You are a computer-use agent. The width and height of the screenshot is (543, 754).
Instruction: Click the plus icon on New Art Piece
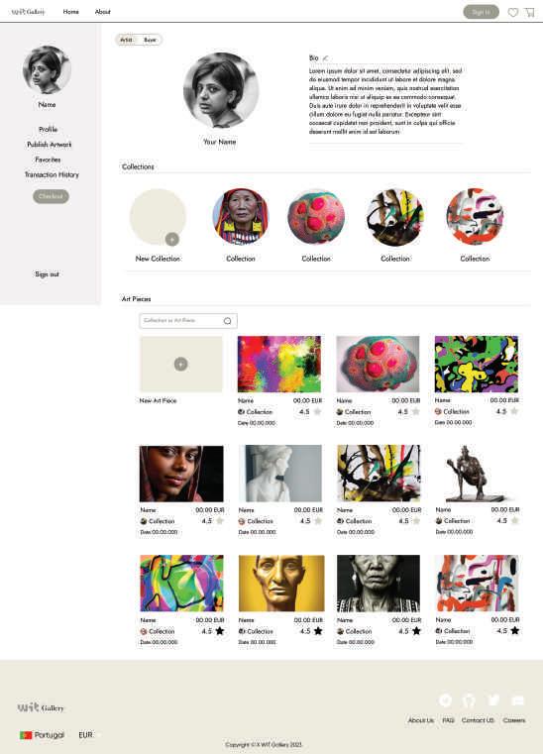point(181,364)
